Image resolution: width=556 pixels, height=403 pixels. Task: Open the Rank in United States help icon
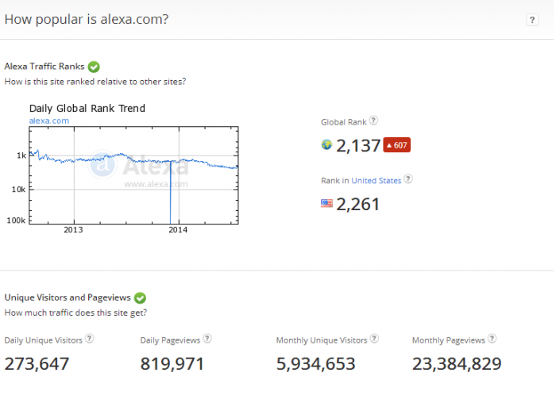coord(408,178)
